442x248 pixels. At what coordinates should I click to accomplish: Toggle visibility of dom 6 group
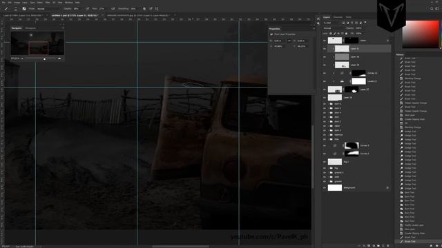325,104
